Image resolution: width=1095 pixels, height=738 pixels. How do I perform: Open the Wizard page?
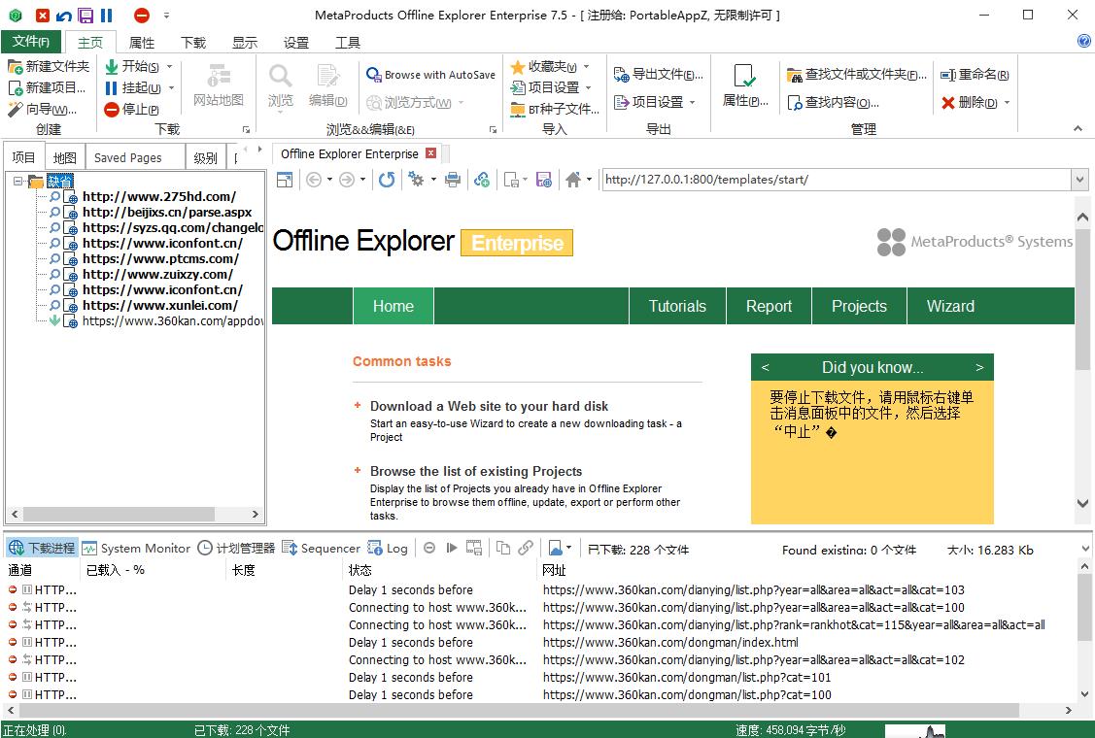[x=950, y=307]
